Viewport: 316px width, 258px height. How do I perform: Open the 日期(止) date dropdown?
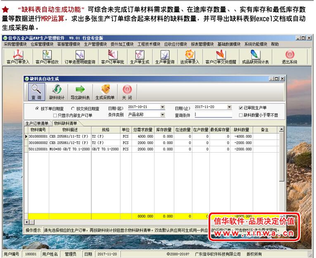229,107
